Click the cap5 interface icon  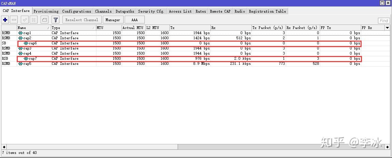click(20, 64)
